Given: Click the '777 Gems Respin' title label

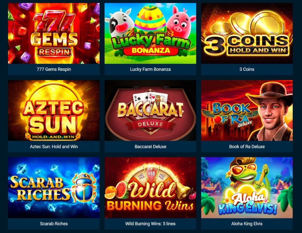Looking at the screenshot, I should (x=54, y=69).
